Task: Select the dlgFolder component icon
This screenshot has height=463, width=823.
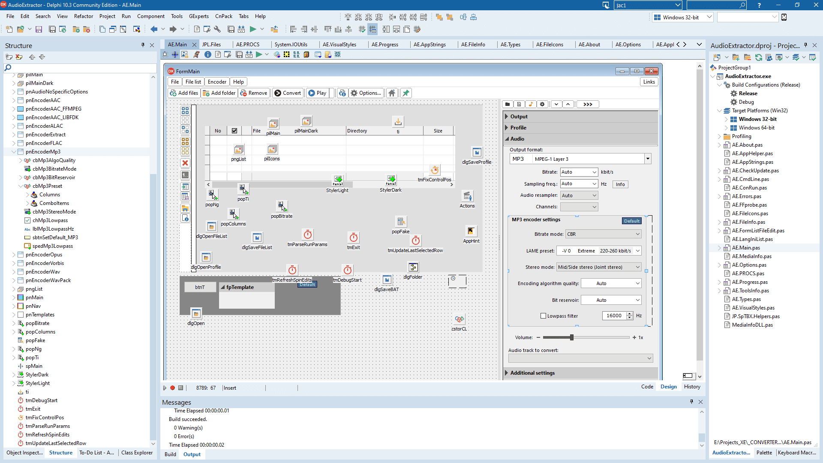Action: [413, 267]
